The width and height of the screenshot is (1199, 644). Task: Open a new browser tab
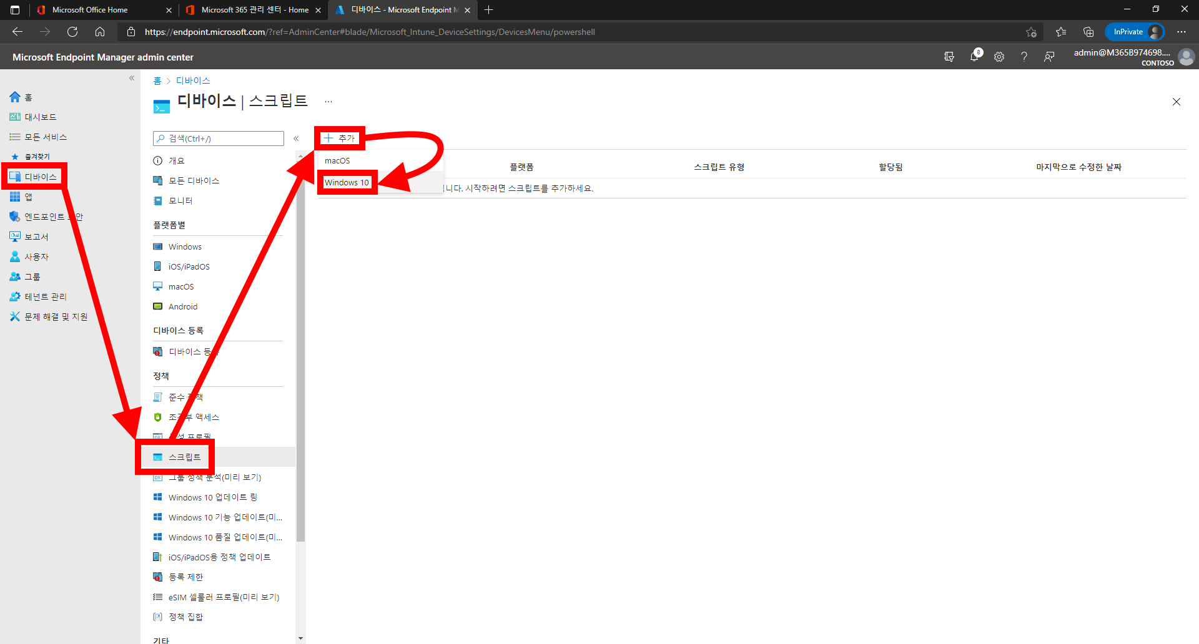click(x=488, y=10)
